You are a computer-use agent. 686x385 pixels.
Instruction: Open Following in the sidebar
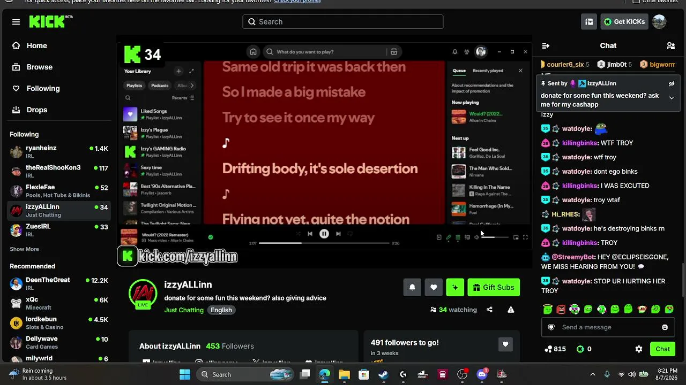43,88
